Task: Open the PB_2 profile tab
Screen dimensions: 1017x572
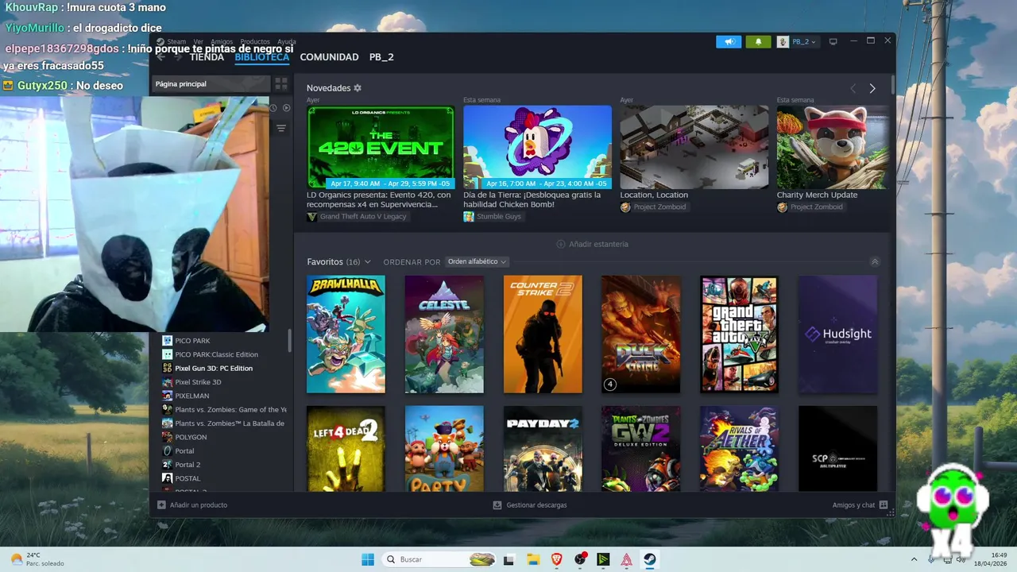Action: coord(381,57)
